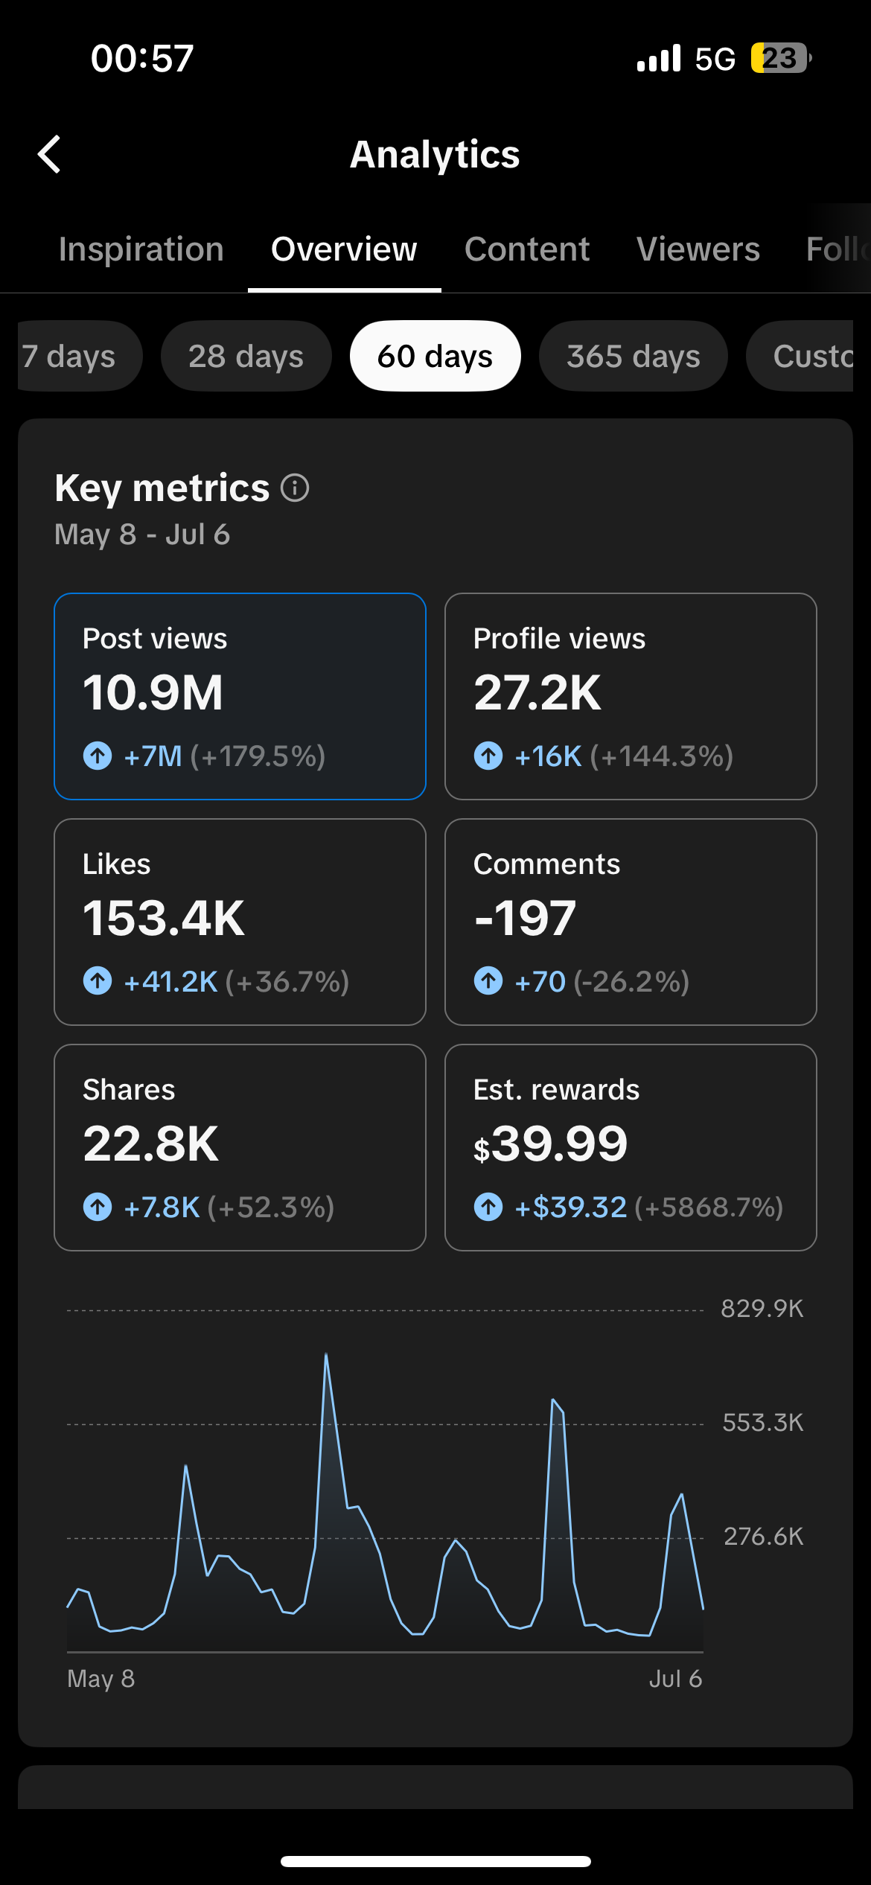Image resolution: width=871 pixels, height=1885 pixels.
Task: Tap Likes up-arrow trend icon
Action: (x=98, y=981)
